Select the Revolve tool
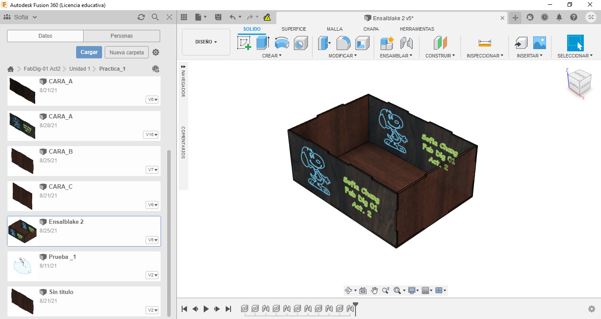601x319 pixels. (282, 43)
